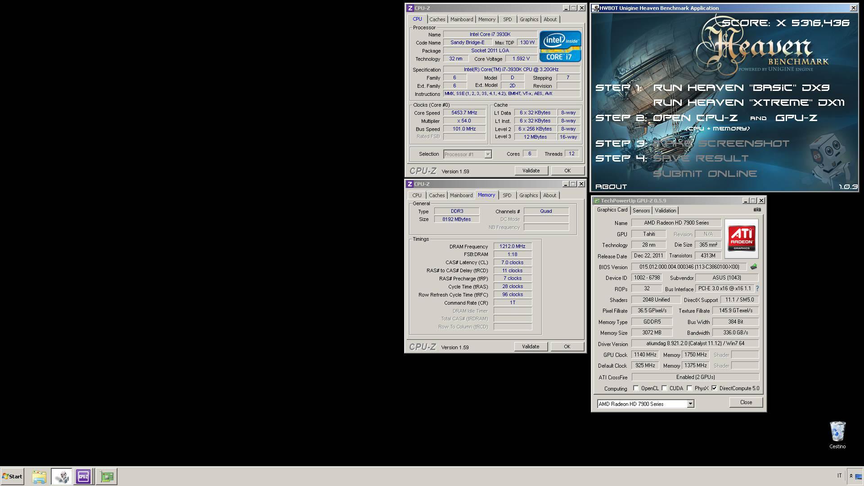Open the Memory tab in top CPU-Z
This screenshot has width=864, height=486.
[487, 19]
